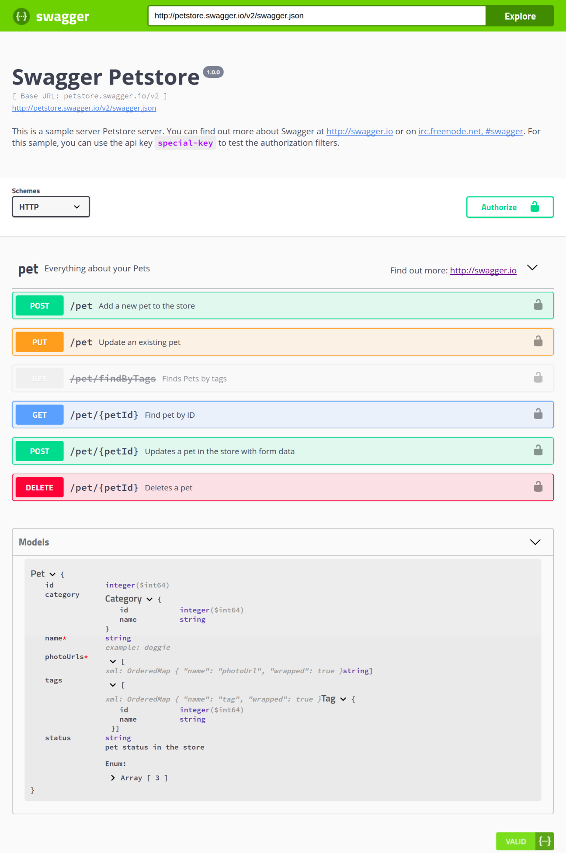Click lock icon on GET /pet/{petId} row
The height and width of the screenshot is (853, 566).
(538, 414)
